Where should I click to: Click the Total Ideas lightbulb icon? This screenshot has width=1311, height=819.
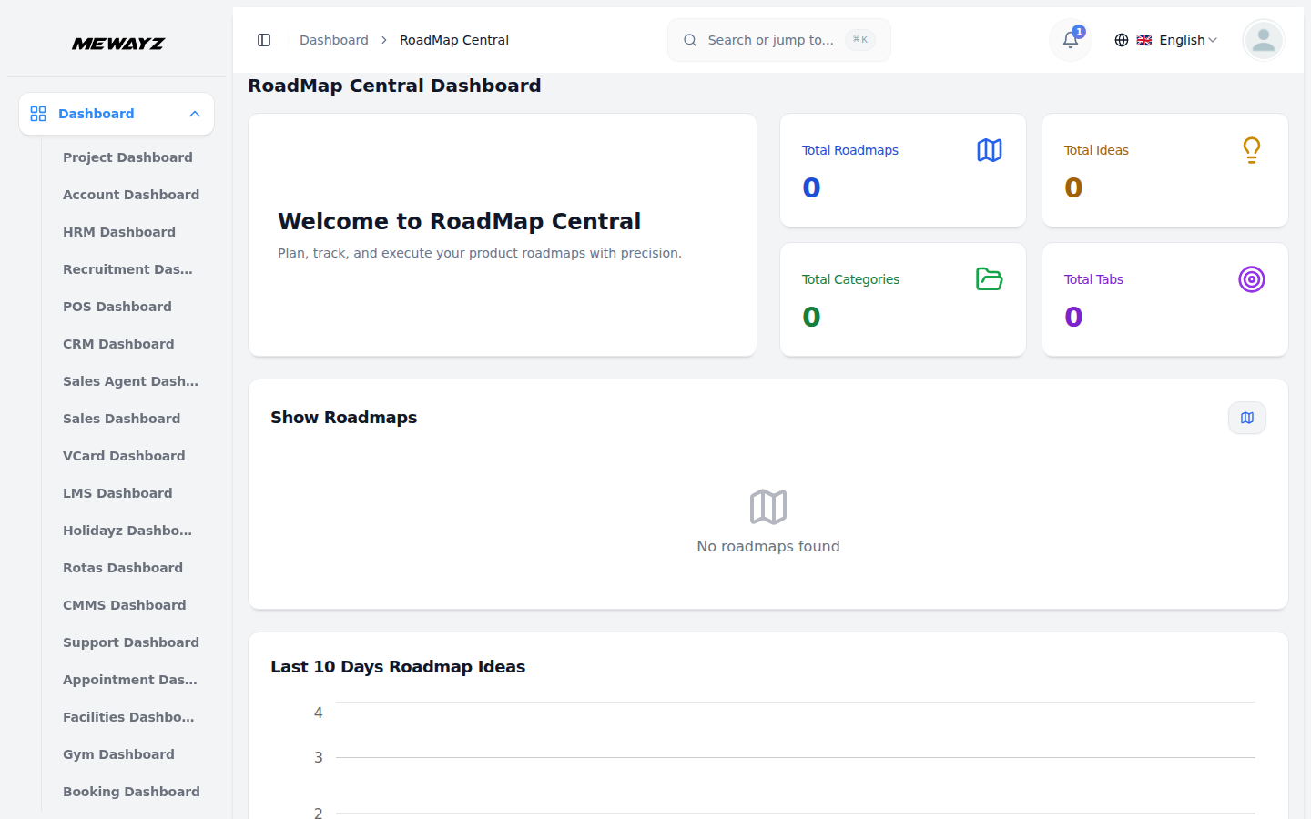[1251, 149]
